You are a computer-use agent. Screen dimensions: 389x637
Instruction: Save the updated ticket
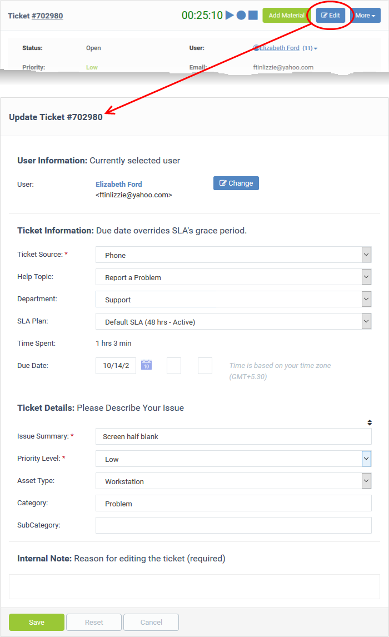(x=36, y=622)
